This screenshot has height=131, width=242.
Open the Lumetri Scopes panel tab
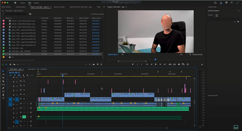click(x=20, y=7)
